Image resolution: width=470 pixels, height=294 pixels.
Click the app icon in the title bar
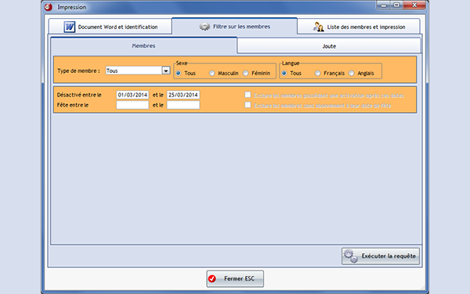point(49,7)
